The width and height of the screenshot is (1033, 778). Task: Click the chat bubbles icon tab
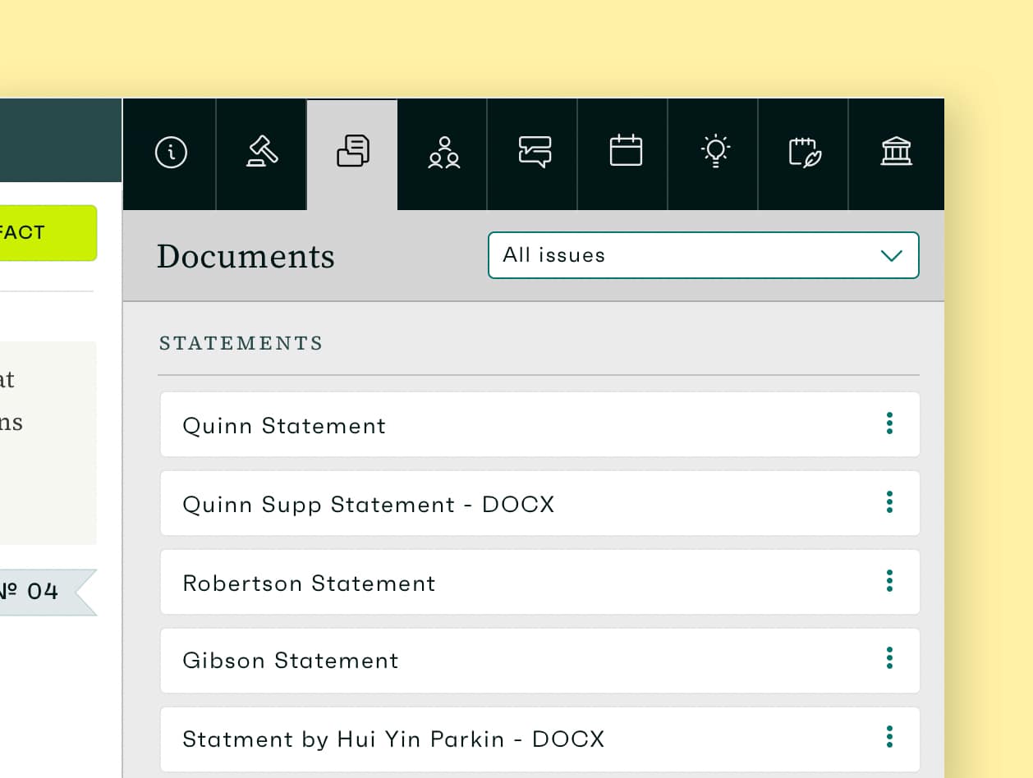pyautogui.click(x=535, y=153)
